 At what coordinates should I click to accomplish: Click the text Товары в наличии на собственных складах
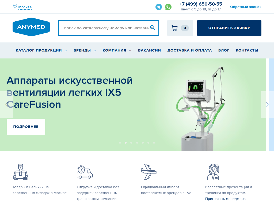click(x=40, y=190)
